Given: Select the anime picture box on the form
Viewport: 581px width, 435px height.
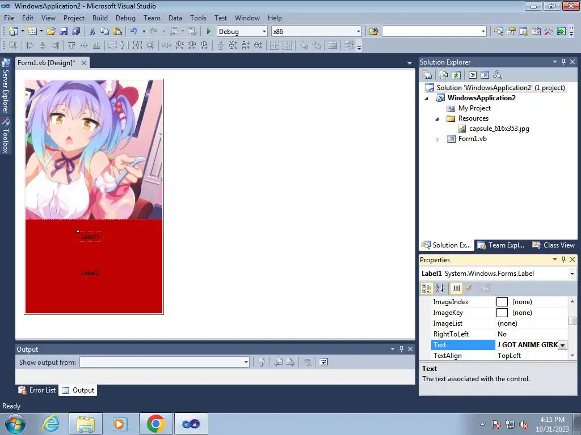Looking at the screenshot, I should click(94, 150).
